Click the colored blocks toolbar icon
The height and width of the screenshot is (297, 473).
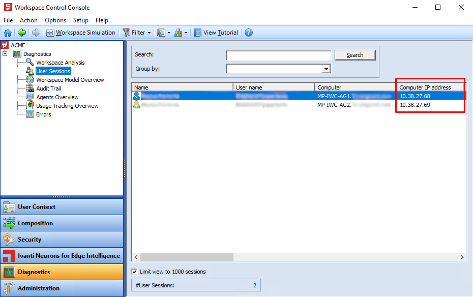point(178,33)
